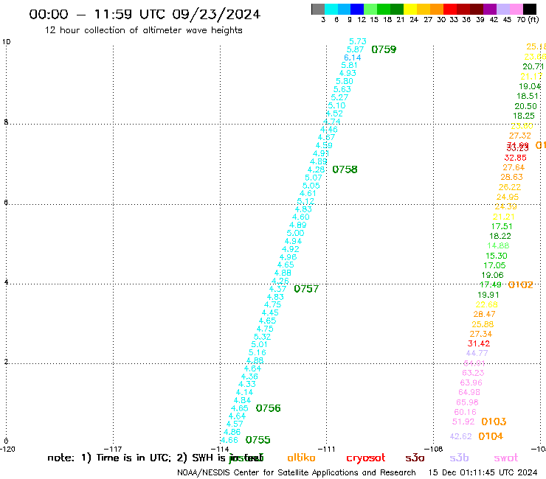Click the latitude 8 axis label
Viewport: 546px width, 479px height.
click(6, 122)
